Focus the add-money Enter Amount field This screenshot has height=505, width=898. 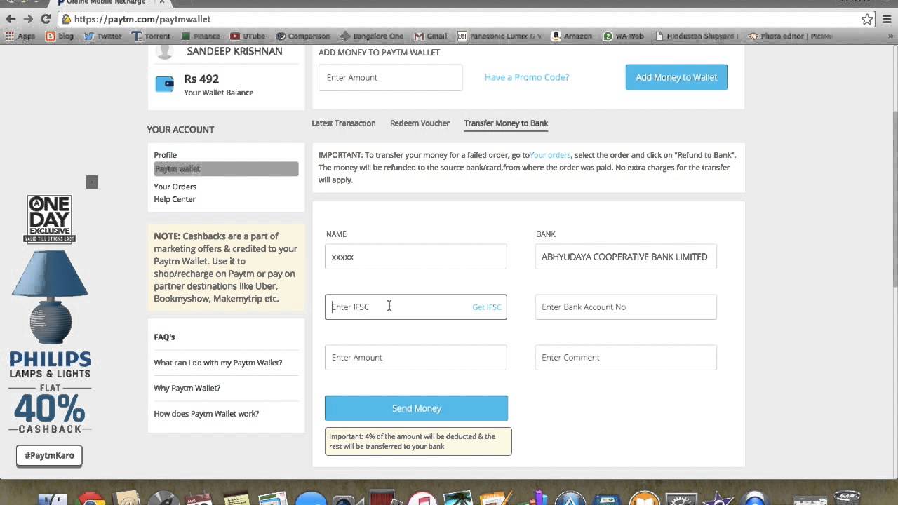tap(390, 77)
